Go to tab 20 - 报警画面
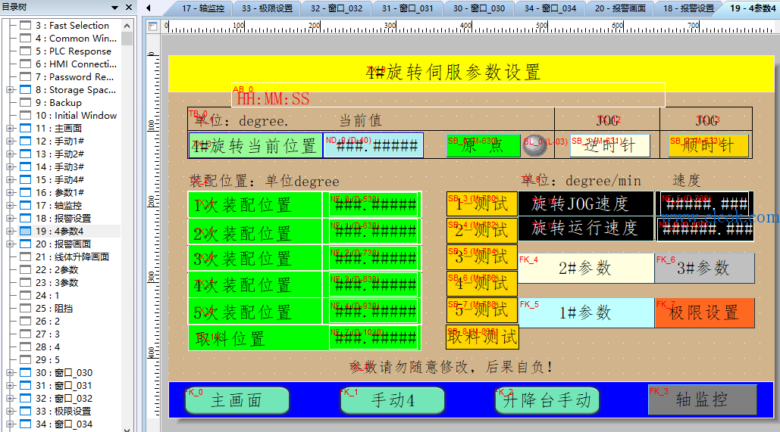Viewport: 780px width, 432px height. 620,8
